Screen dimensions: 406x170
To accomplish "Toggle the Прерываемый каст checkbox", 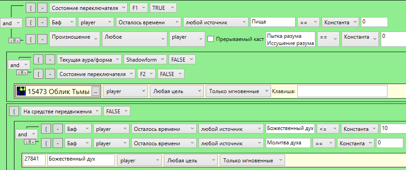I will (211, 39).
